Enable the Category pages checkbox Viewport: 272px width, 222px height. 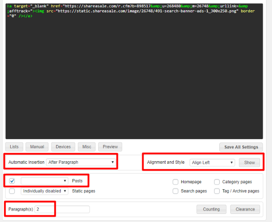click(x=217, y=182)
